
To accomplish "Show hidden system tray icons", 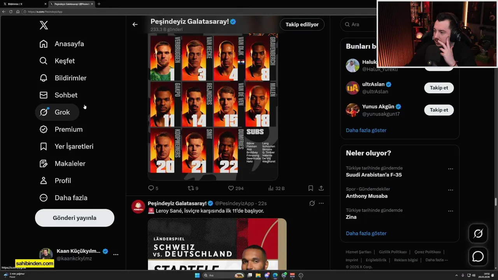I will click(x=456, y=275).
